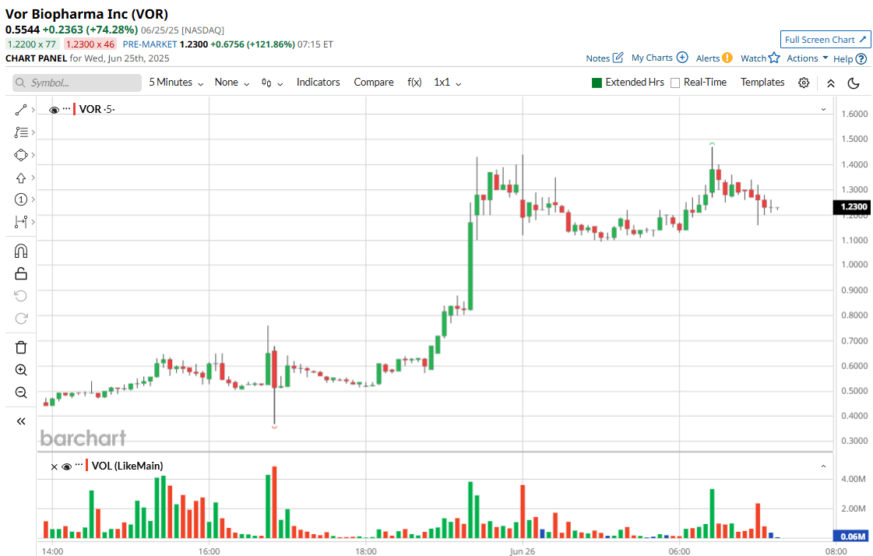Viewport: 873px width, 556px height.
Task: Open the Templates menu
Action: (x=762, y=83)
